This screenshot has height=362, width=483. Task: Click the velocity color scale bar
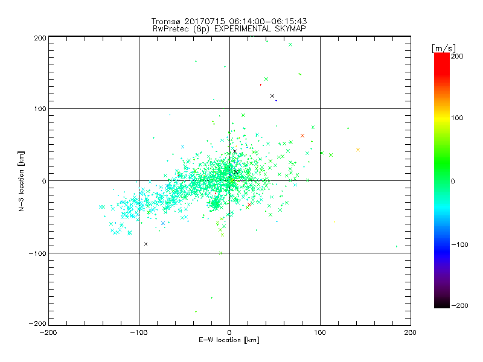(x=442, y=180)
